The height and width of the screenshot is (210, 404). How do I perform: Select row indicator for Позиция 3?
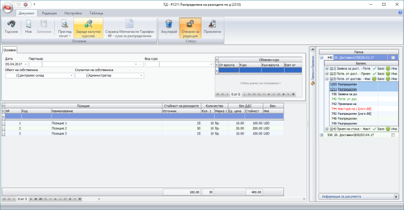pyautogui.click(x=3, y=133)
